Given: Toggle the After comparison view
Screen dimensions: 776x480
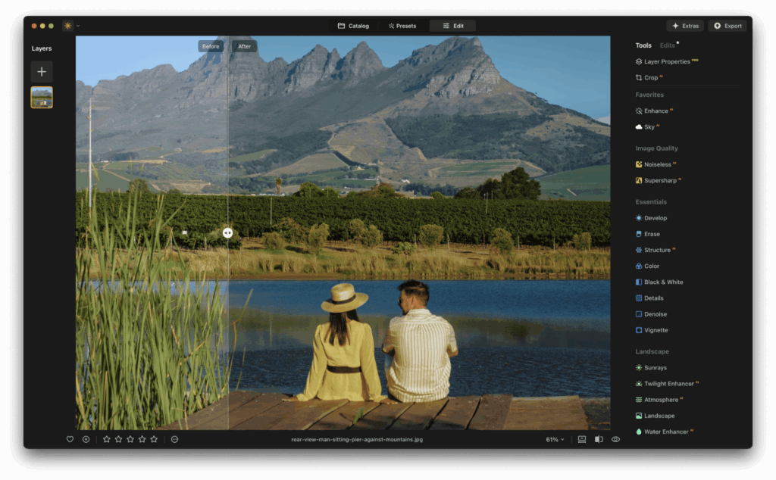Looking at the screenshot, I should 246,46.
